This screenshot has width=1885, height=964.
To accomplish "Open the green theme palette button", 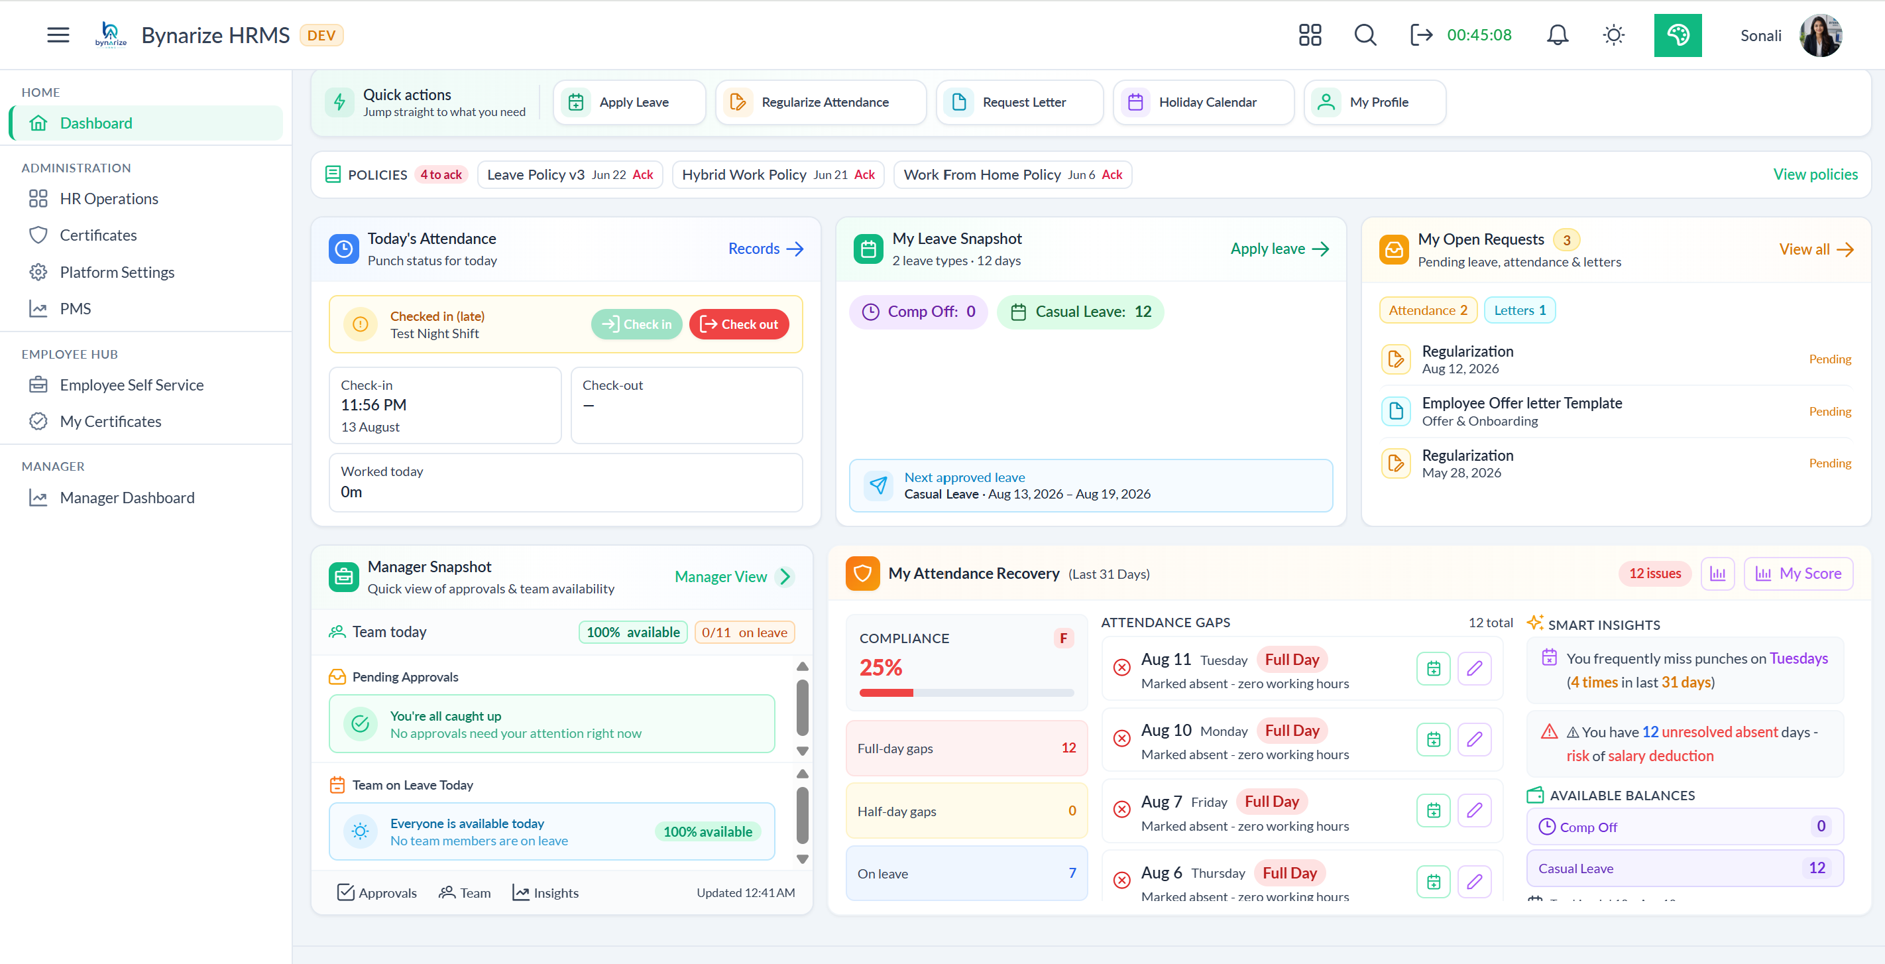I will tap(1677, 34).
